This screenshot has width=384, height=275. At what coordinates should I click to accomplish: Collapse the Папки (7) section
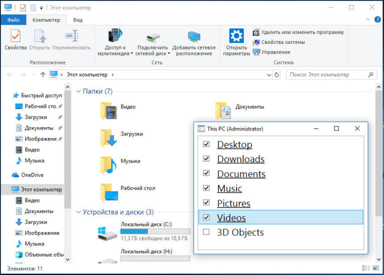tap(78, 91)
